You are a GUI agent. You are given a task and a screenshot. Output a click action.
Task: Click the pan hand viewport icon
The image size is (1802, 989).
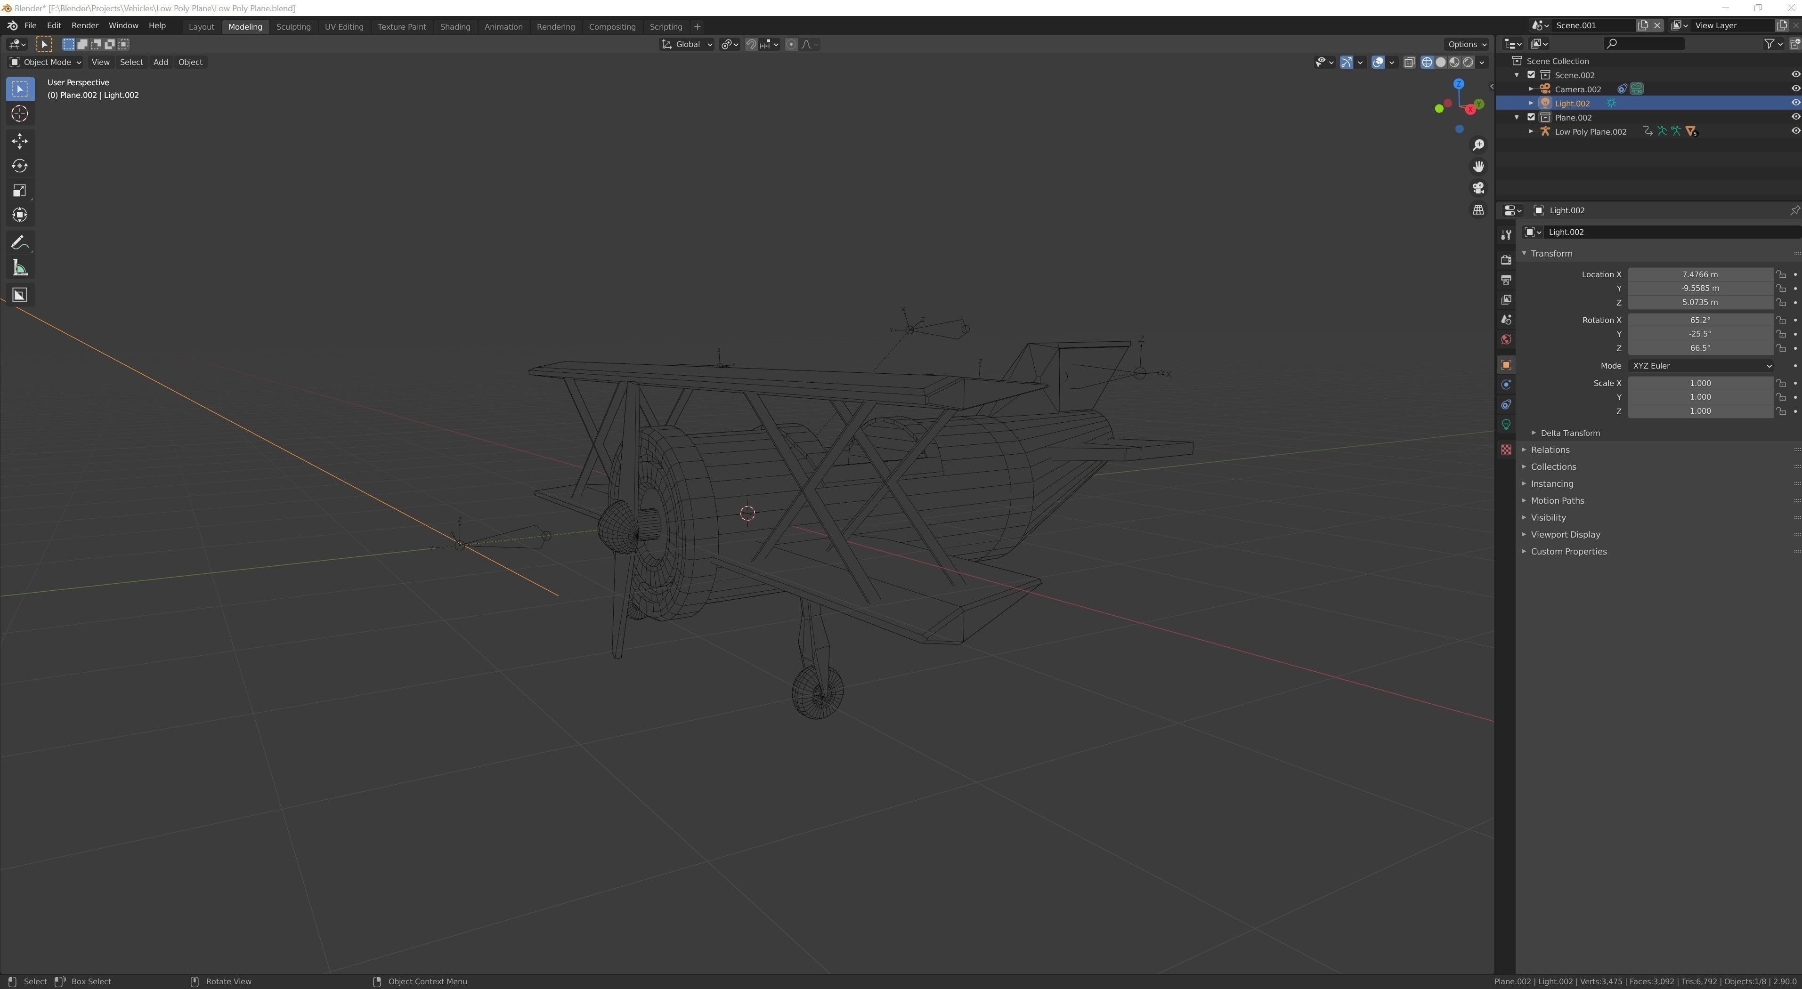pyautogui.click(x=1478, y=166)
